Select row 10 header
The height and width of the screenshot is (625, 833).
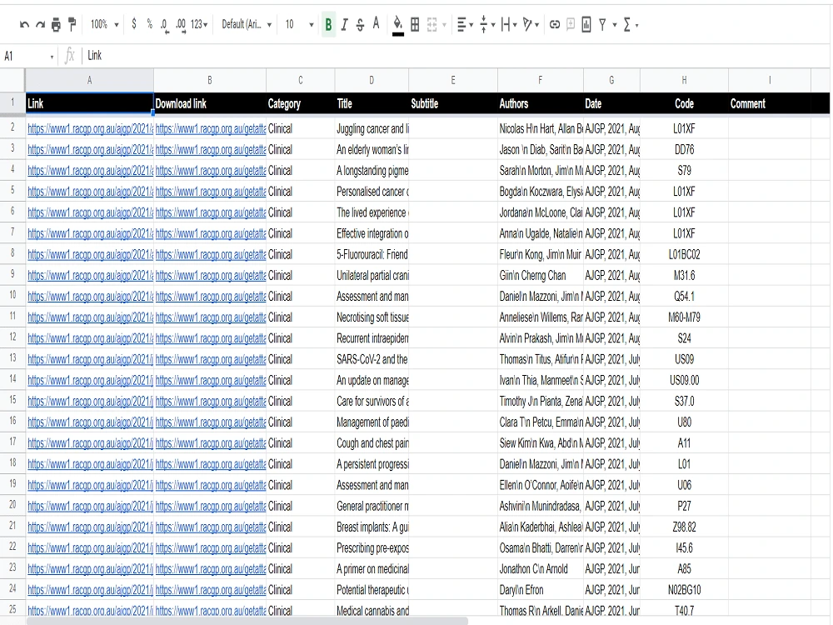[x=12, y=296]
